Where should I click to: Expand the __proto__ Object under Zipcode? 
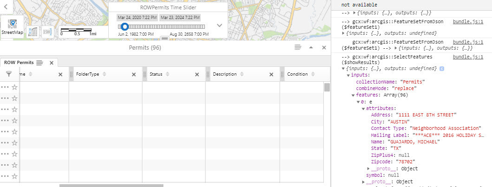pyautogui.click(x=368, y=168)
